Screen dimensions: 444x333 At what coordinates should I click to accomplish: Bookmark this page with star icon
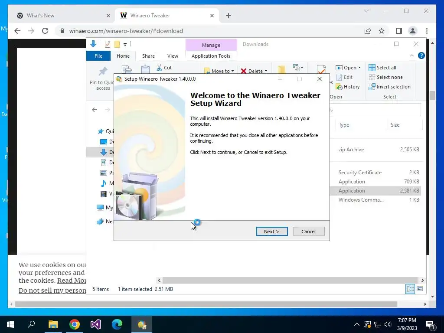point(382,31)
